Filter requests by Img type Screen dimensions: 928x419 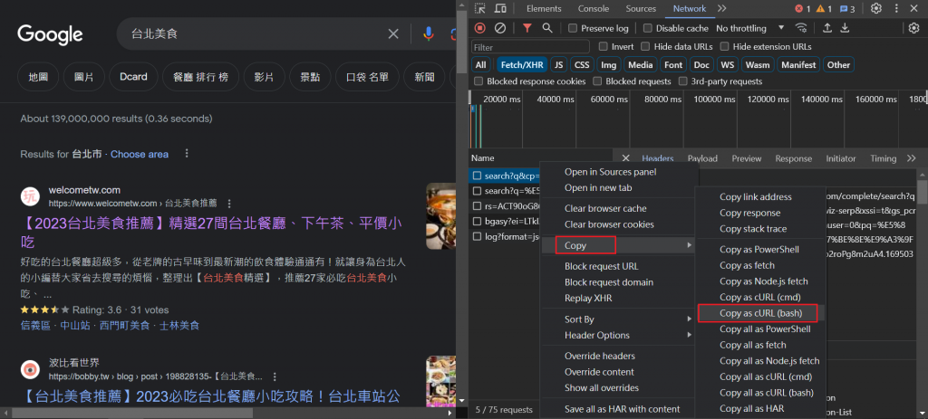point(608,65)
